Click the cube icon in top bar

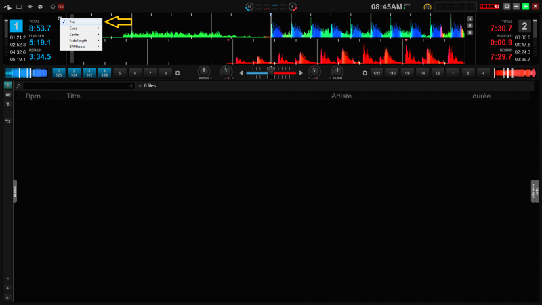(x=41, y=7)
